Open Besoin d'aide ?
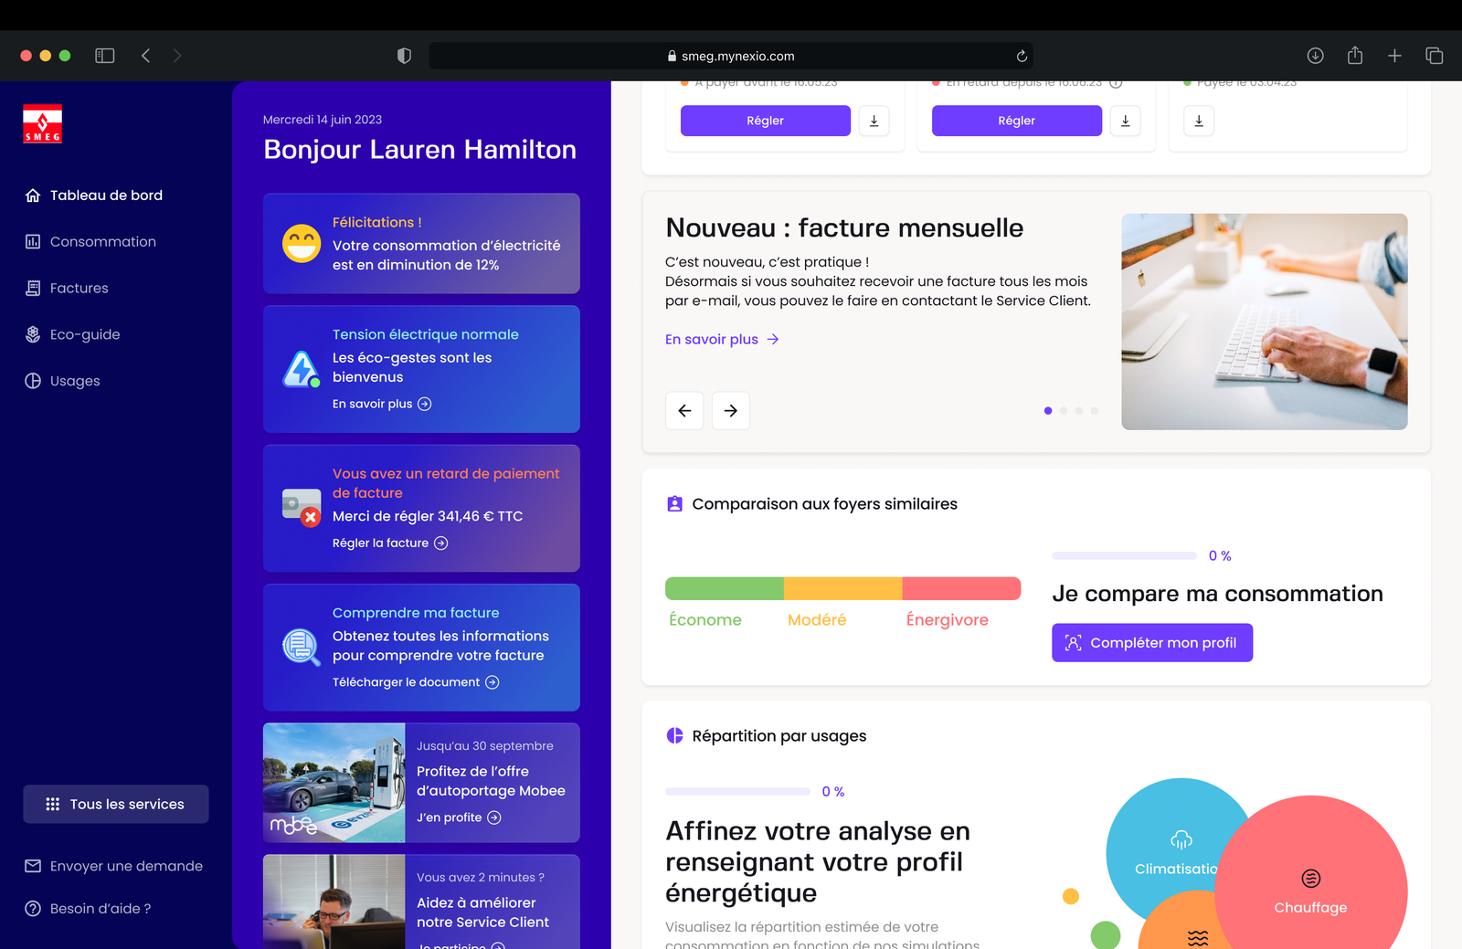This screenshot has height=949, width=1462. [88, 909]
